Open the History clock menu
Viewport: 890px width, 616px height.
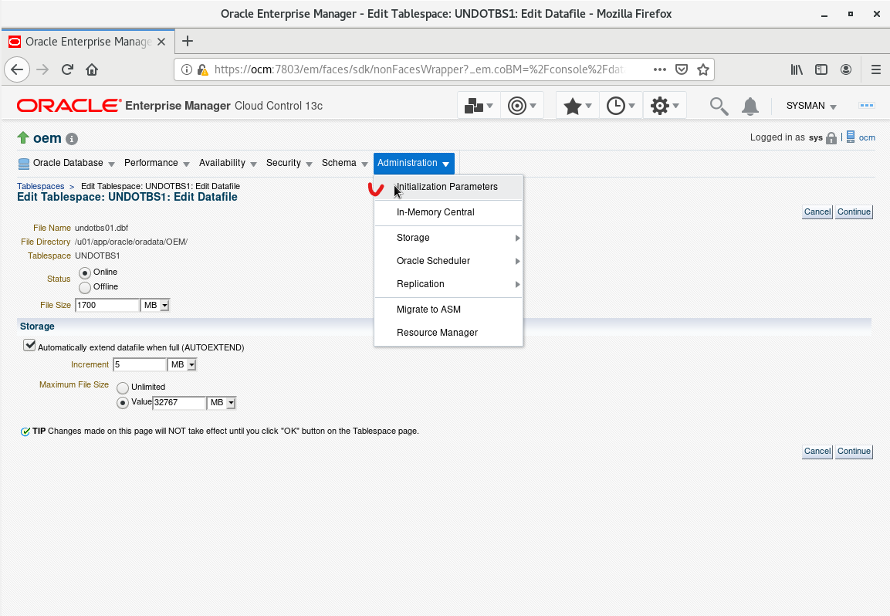click(621, 106)
